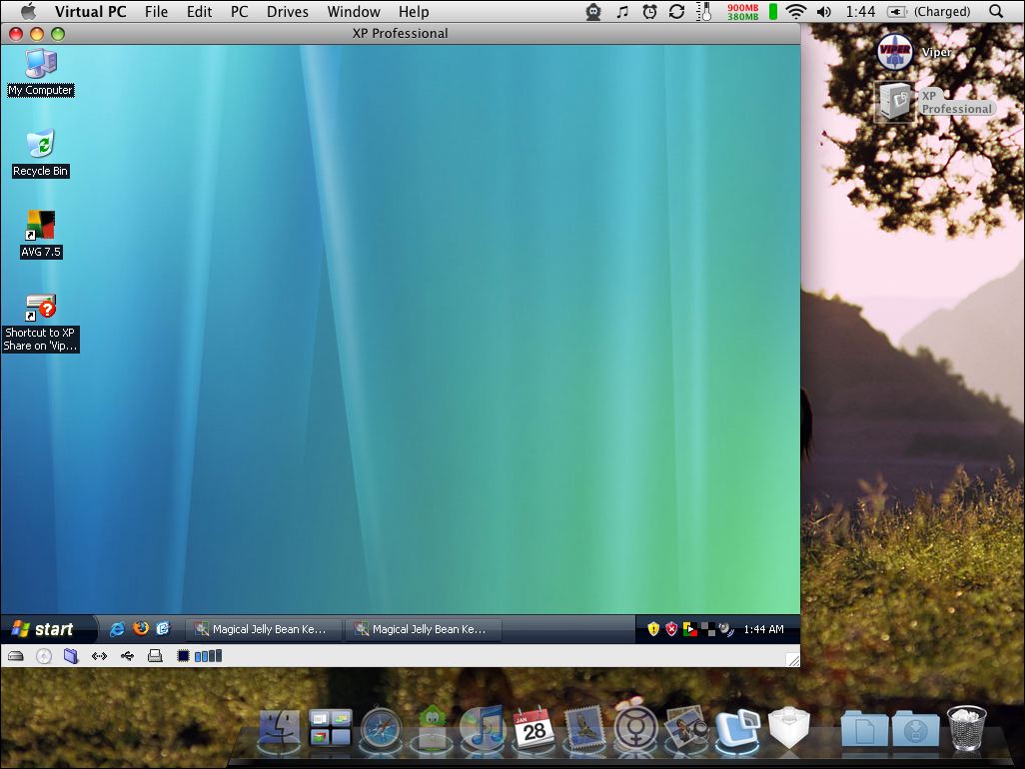Viewport: 1025px width, 769px height.
Task: Click the shared folder icon in status bar
Action: click(71, 656)
